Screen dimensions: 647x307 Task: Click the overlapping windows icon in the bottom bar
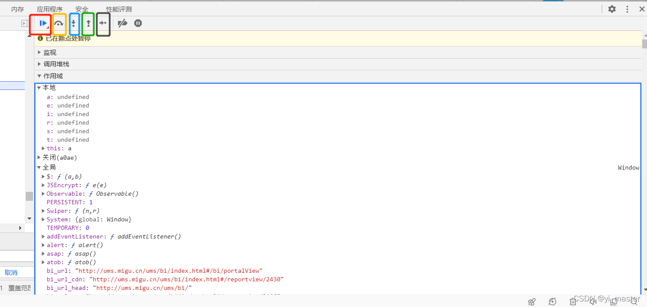(x=613, y=302)
